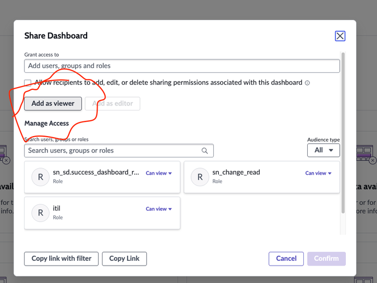Click the Confirm button
The height and width of the screenshot is (283, 377).
point(326,259)
